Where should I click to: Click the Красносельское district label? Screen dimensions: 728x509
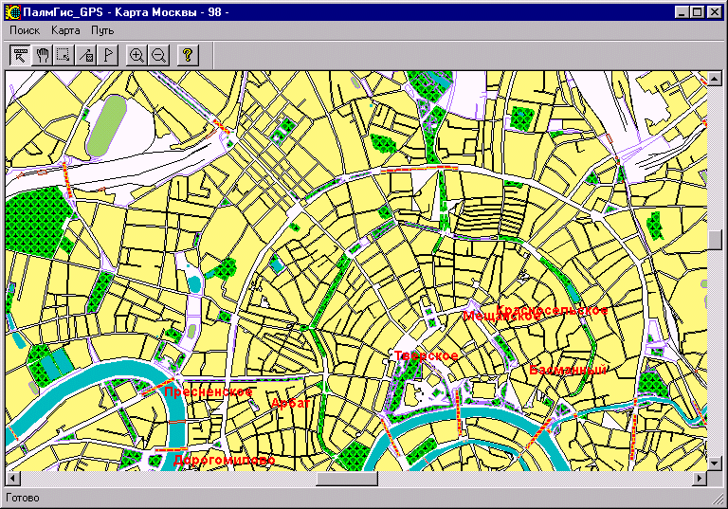point(553,310)
